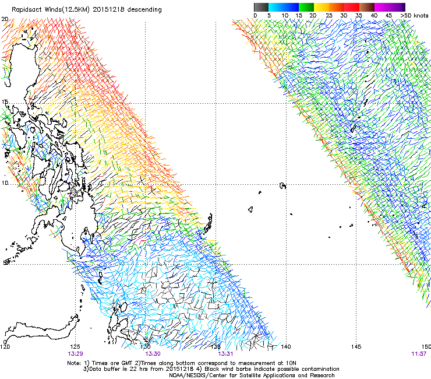Click the green 15-20 knots legend segment
The width and height of the screenshot is (431, 379).
pos(306,7)
